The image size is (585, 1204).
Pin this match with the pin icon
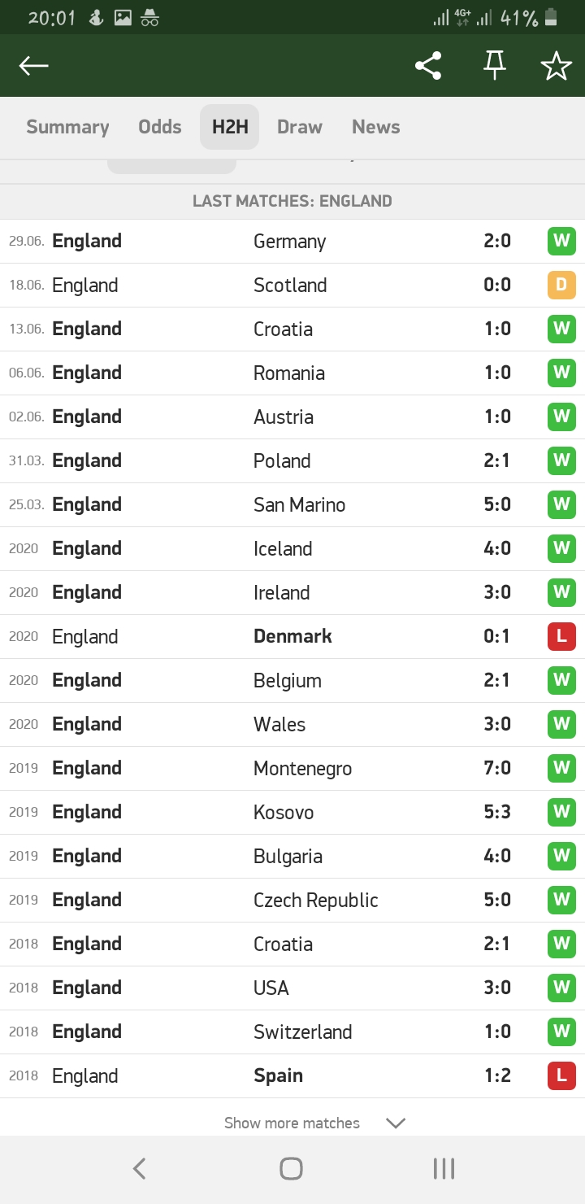(494, 66)
